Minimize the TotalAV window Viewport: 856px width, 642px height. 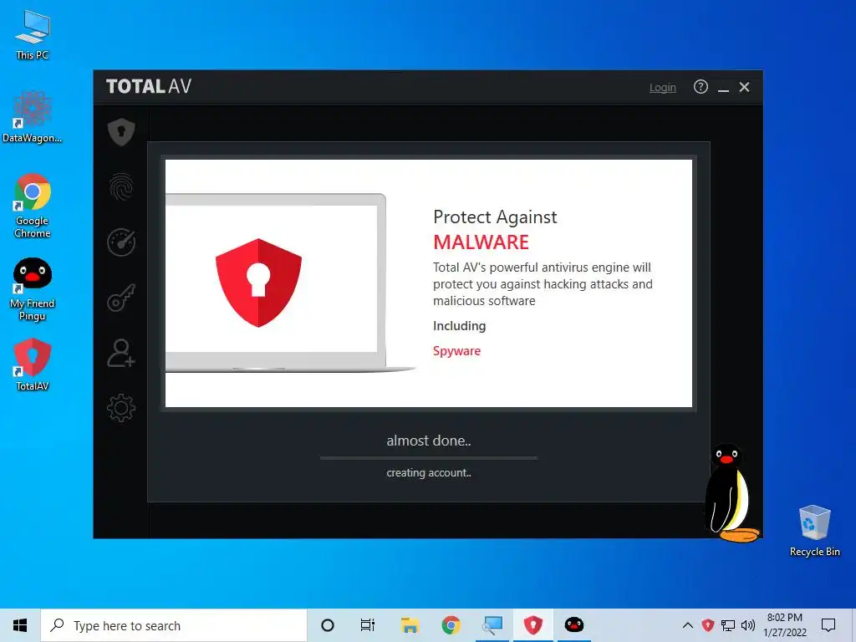(x=723, y=87)
